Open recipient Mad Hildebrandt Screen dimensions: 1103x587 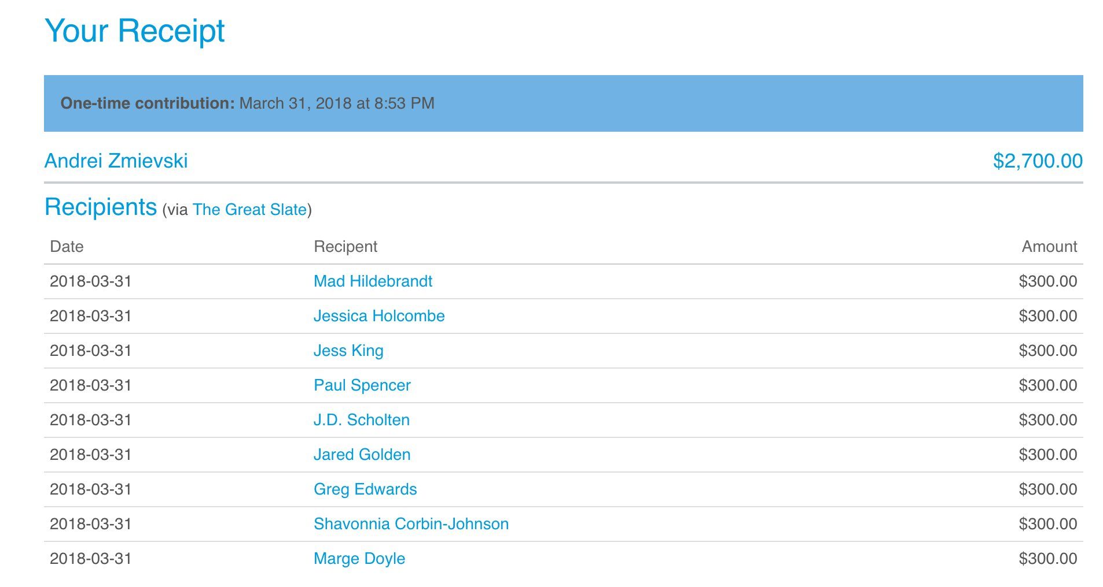point(373,281)
